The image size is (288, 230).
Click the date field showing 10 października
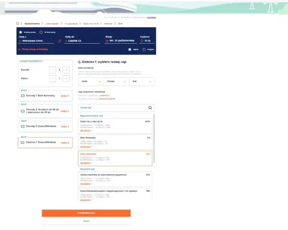tap(121, 41)
